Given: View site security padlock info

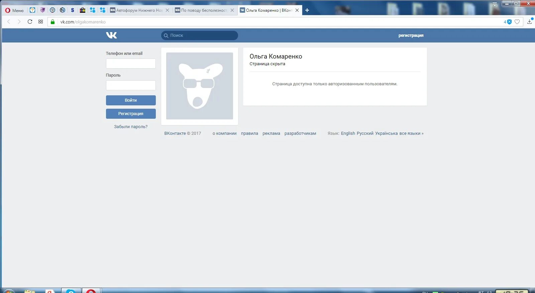Looking at the screenshot, I should coord(52,22).
